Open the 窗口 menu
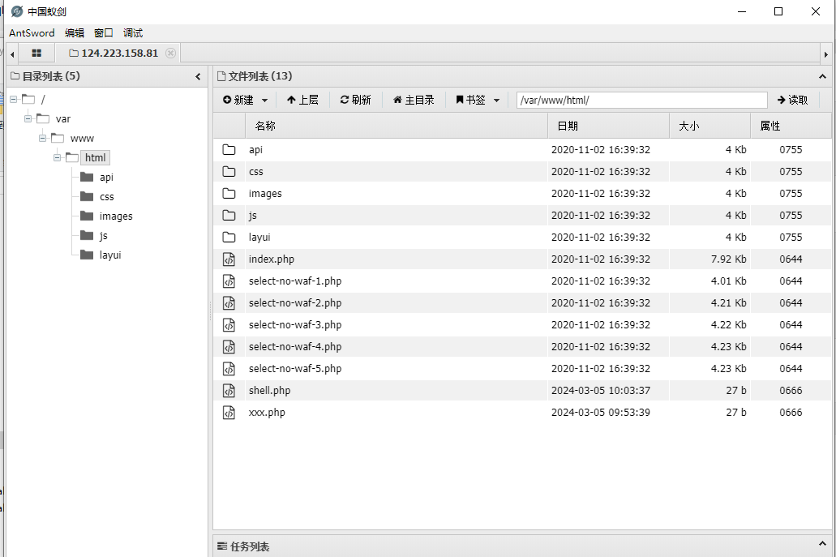836x557 pixels. click(x=104, y=33)
